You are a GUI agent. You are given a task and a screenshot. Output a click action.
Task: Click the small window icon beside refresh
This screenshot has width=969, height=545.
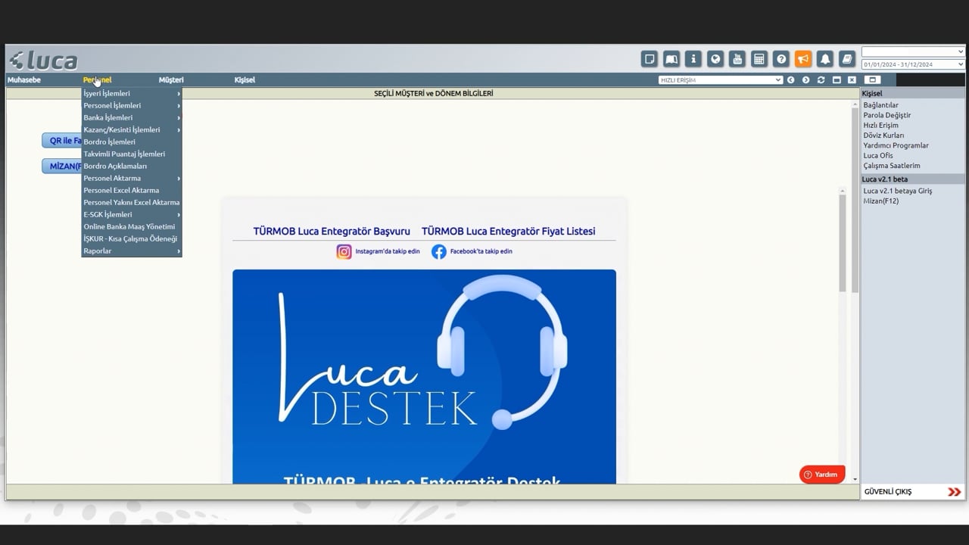(x=837, y=79)
